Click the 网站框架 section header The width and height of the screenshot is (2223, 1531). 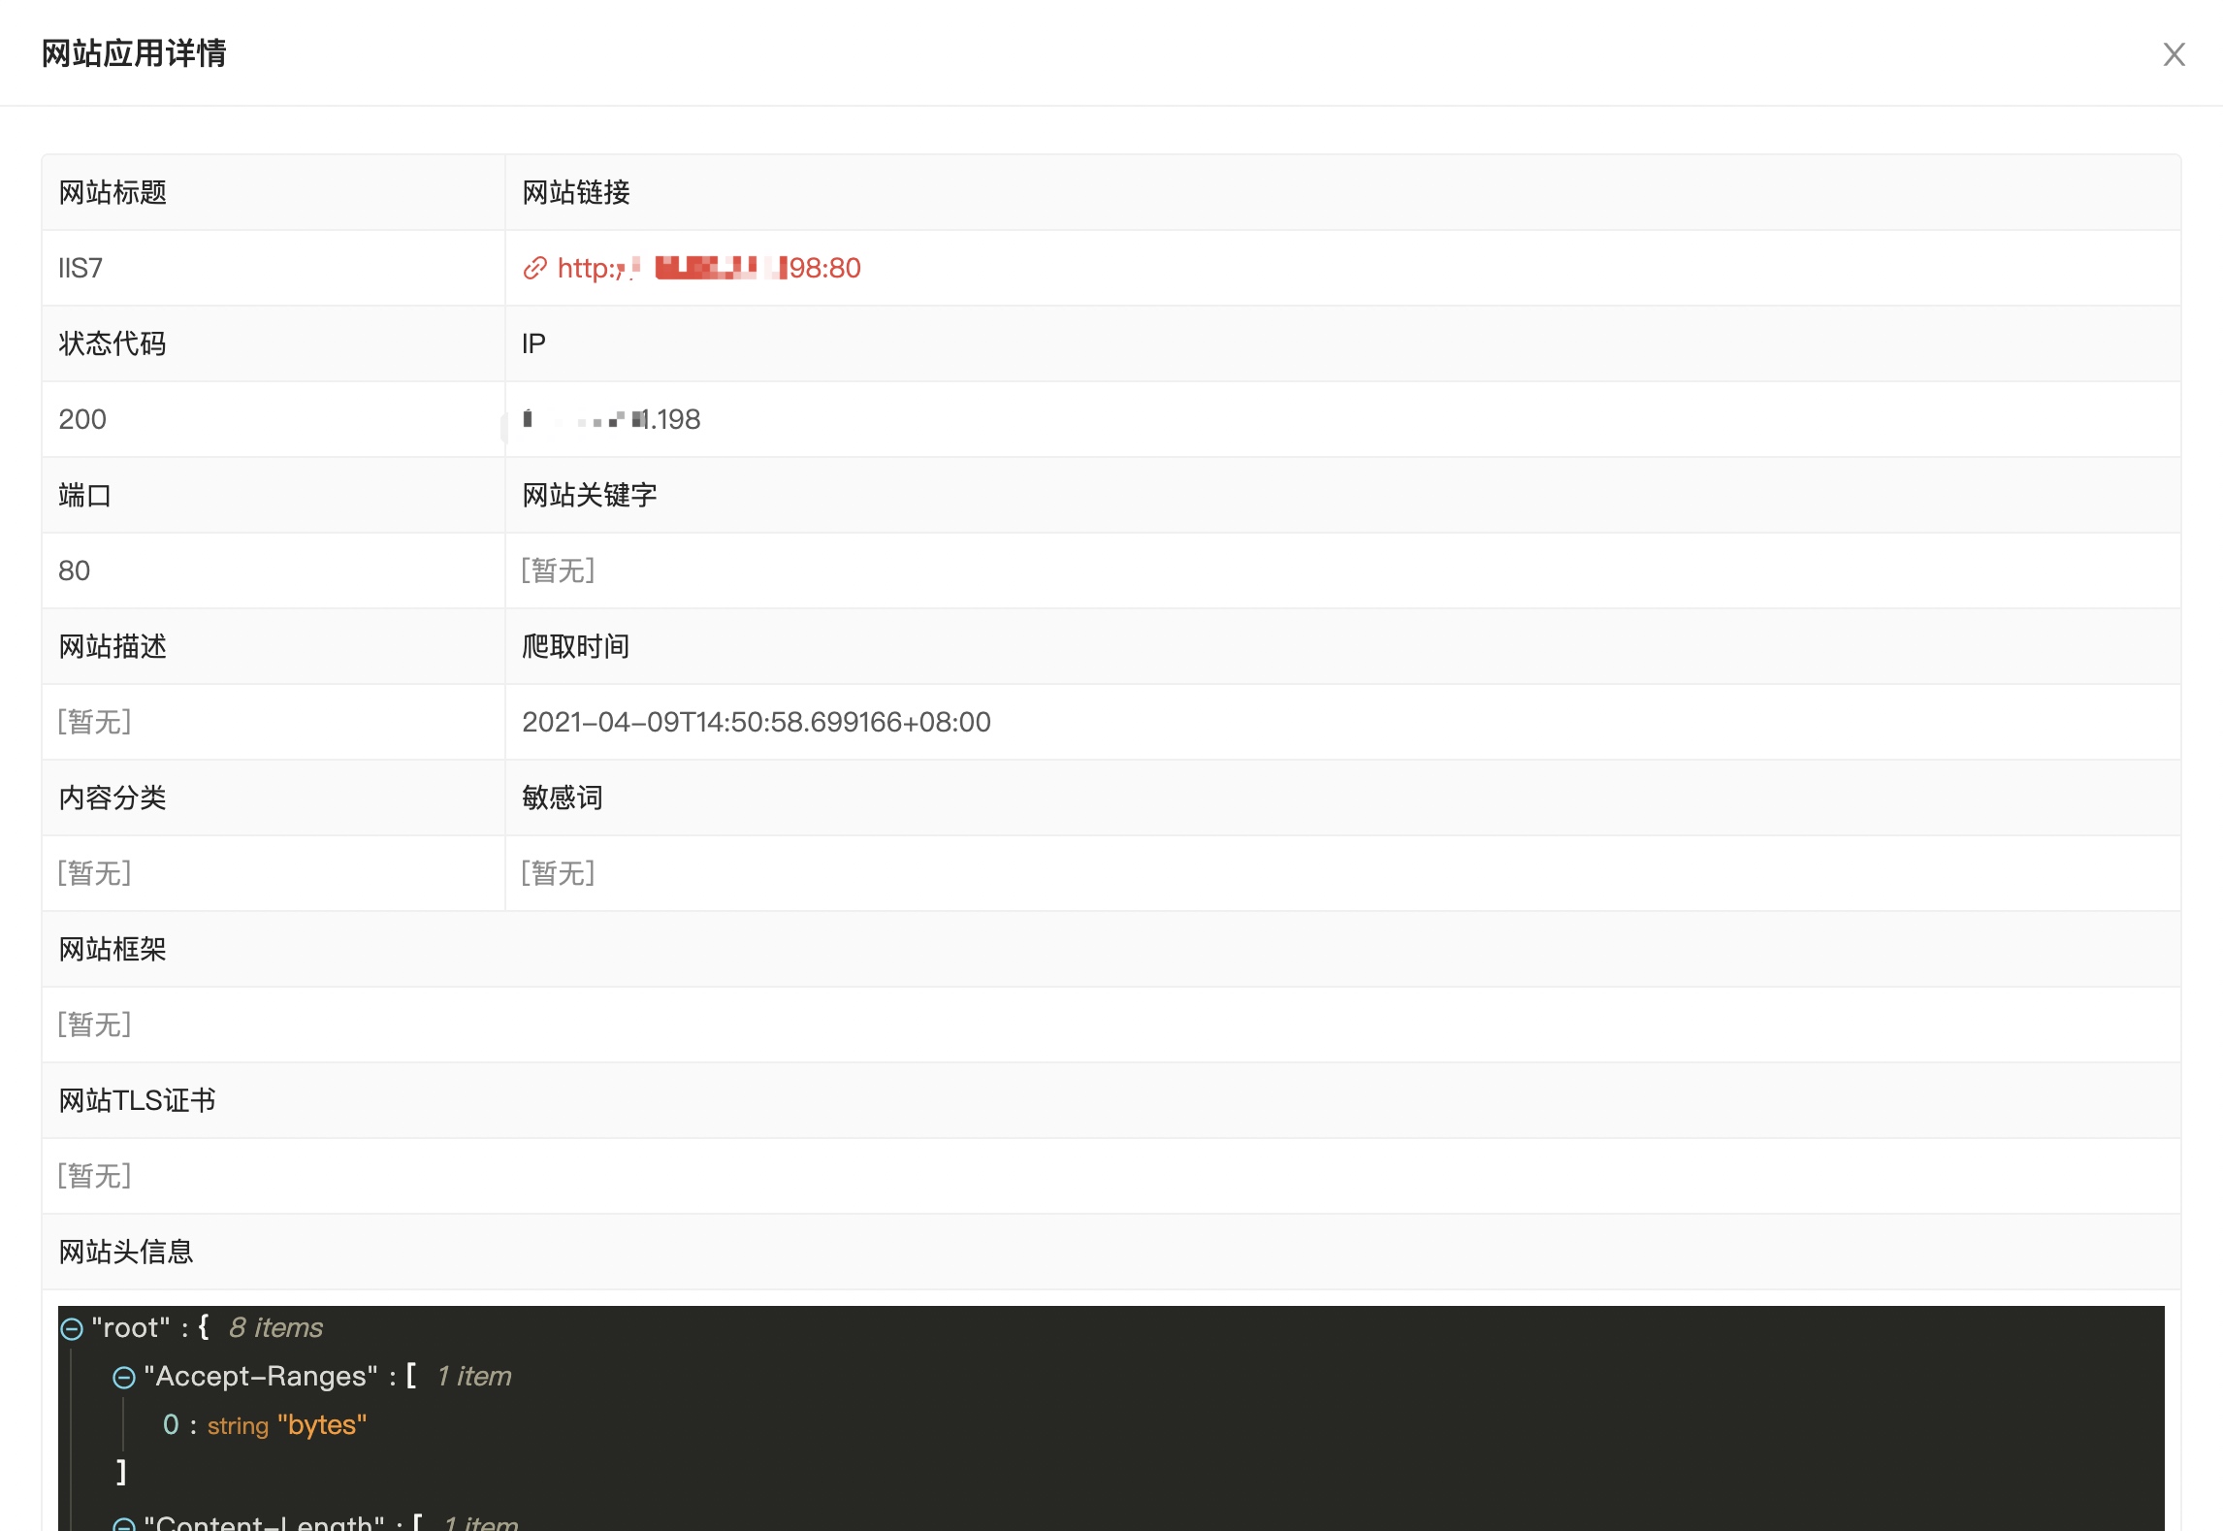(x=113, y=950)
